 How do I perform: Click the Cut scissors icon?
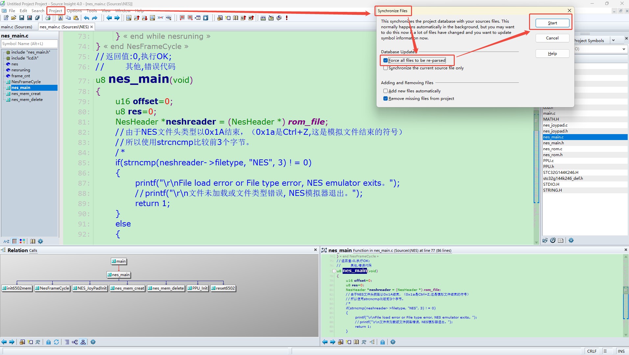[60, 18]
